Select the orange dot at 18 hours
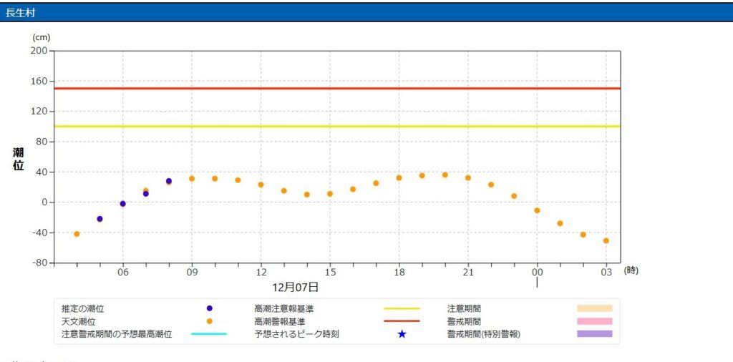 pos(399,177)
